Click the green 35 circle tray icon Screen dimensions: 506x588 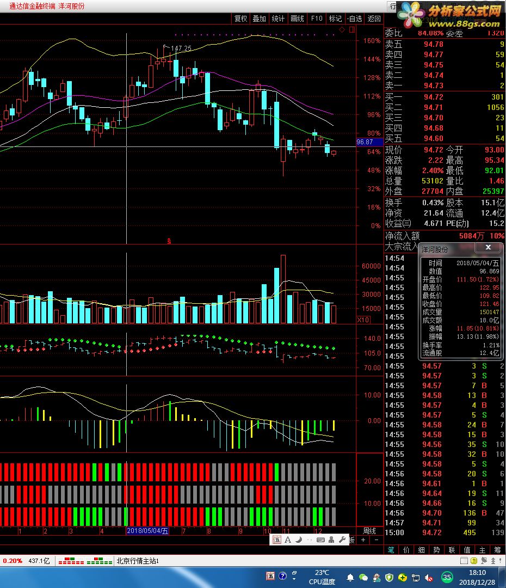point(447,577)
